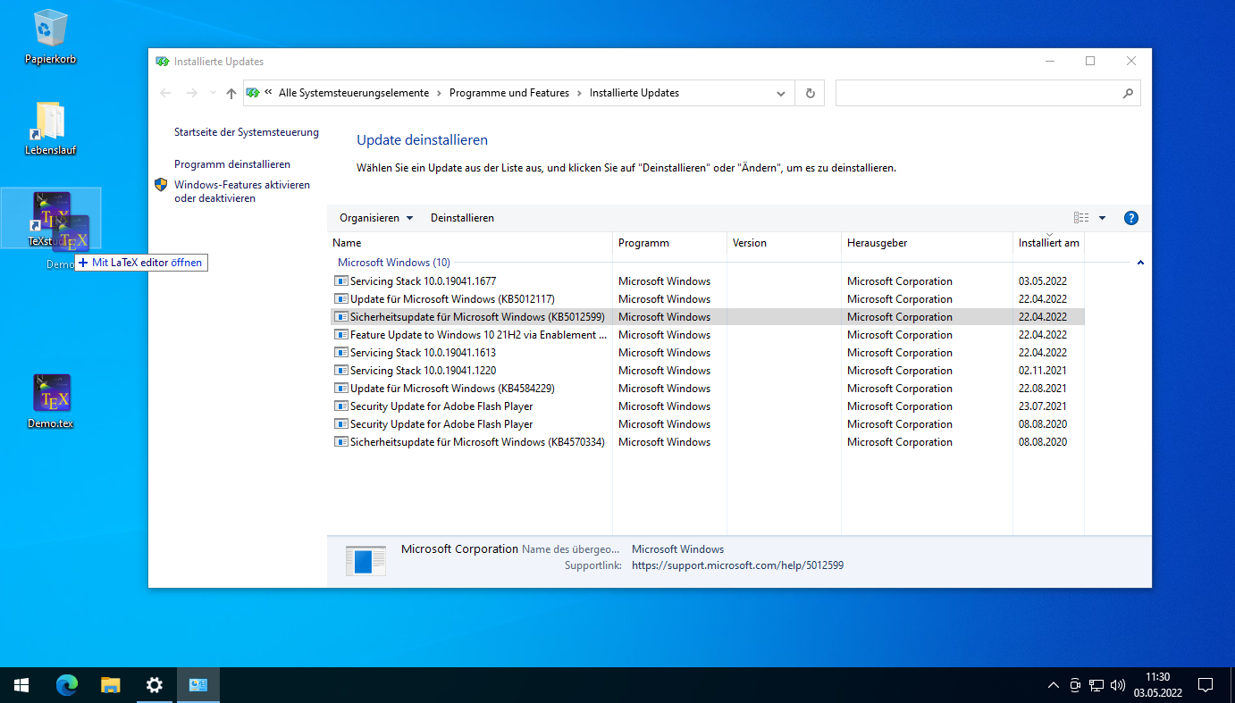The image size is (1235, 703).
Task: Click the taskbar clock showing 11:30
Action: [x=1157, y=685]
